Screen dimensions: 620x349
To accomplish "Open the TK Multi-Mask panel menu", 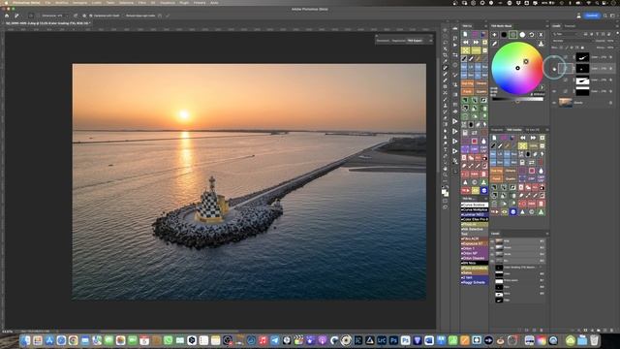I will point(547,26).
